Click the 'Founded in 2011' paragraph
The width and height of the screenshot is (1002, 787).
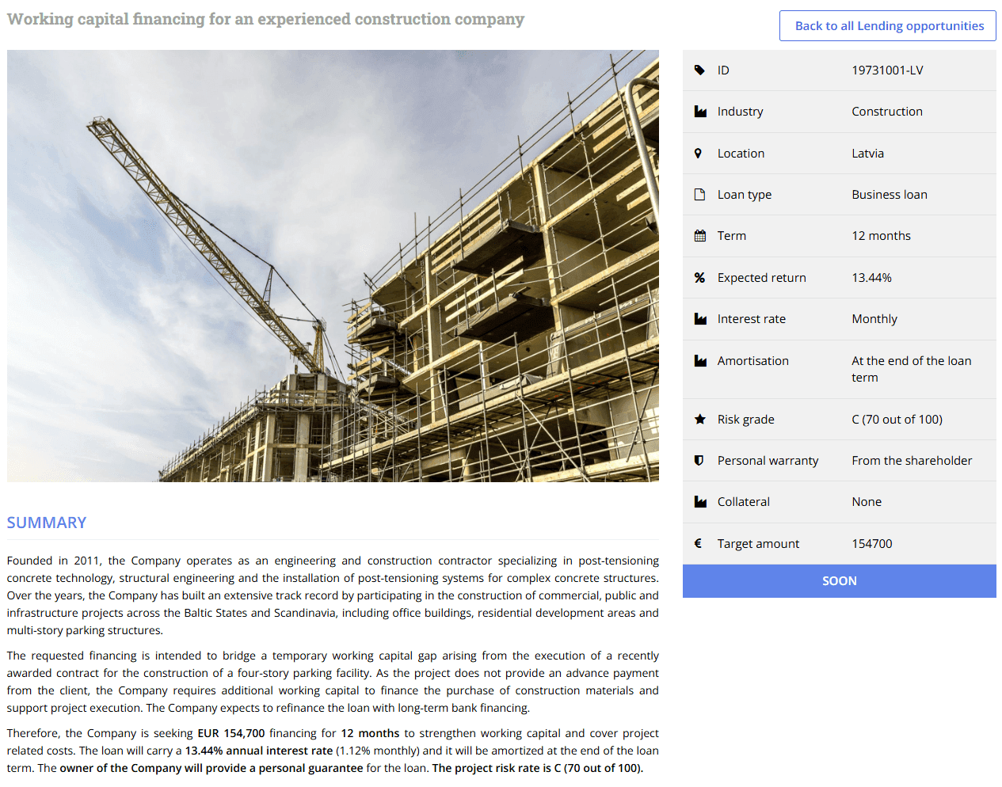tap(333, 595)
